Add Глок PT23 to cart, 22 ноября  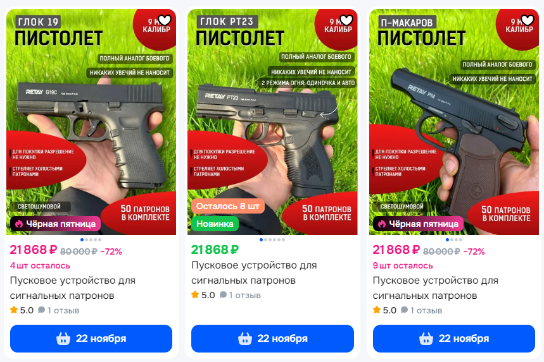pos(272,339)
